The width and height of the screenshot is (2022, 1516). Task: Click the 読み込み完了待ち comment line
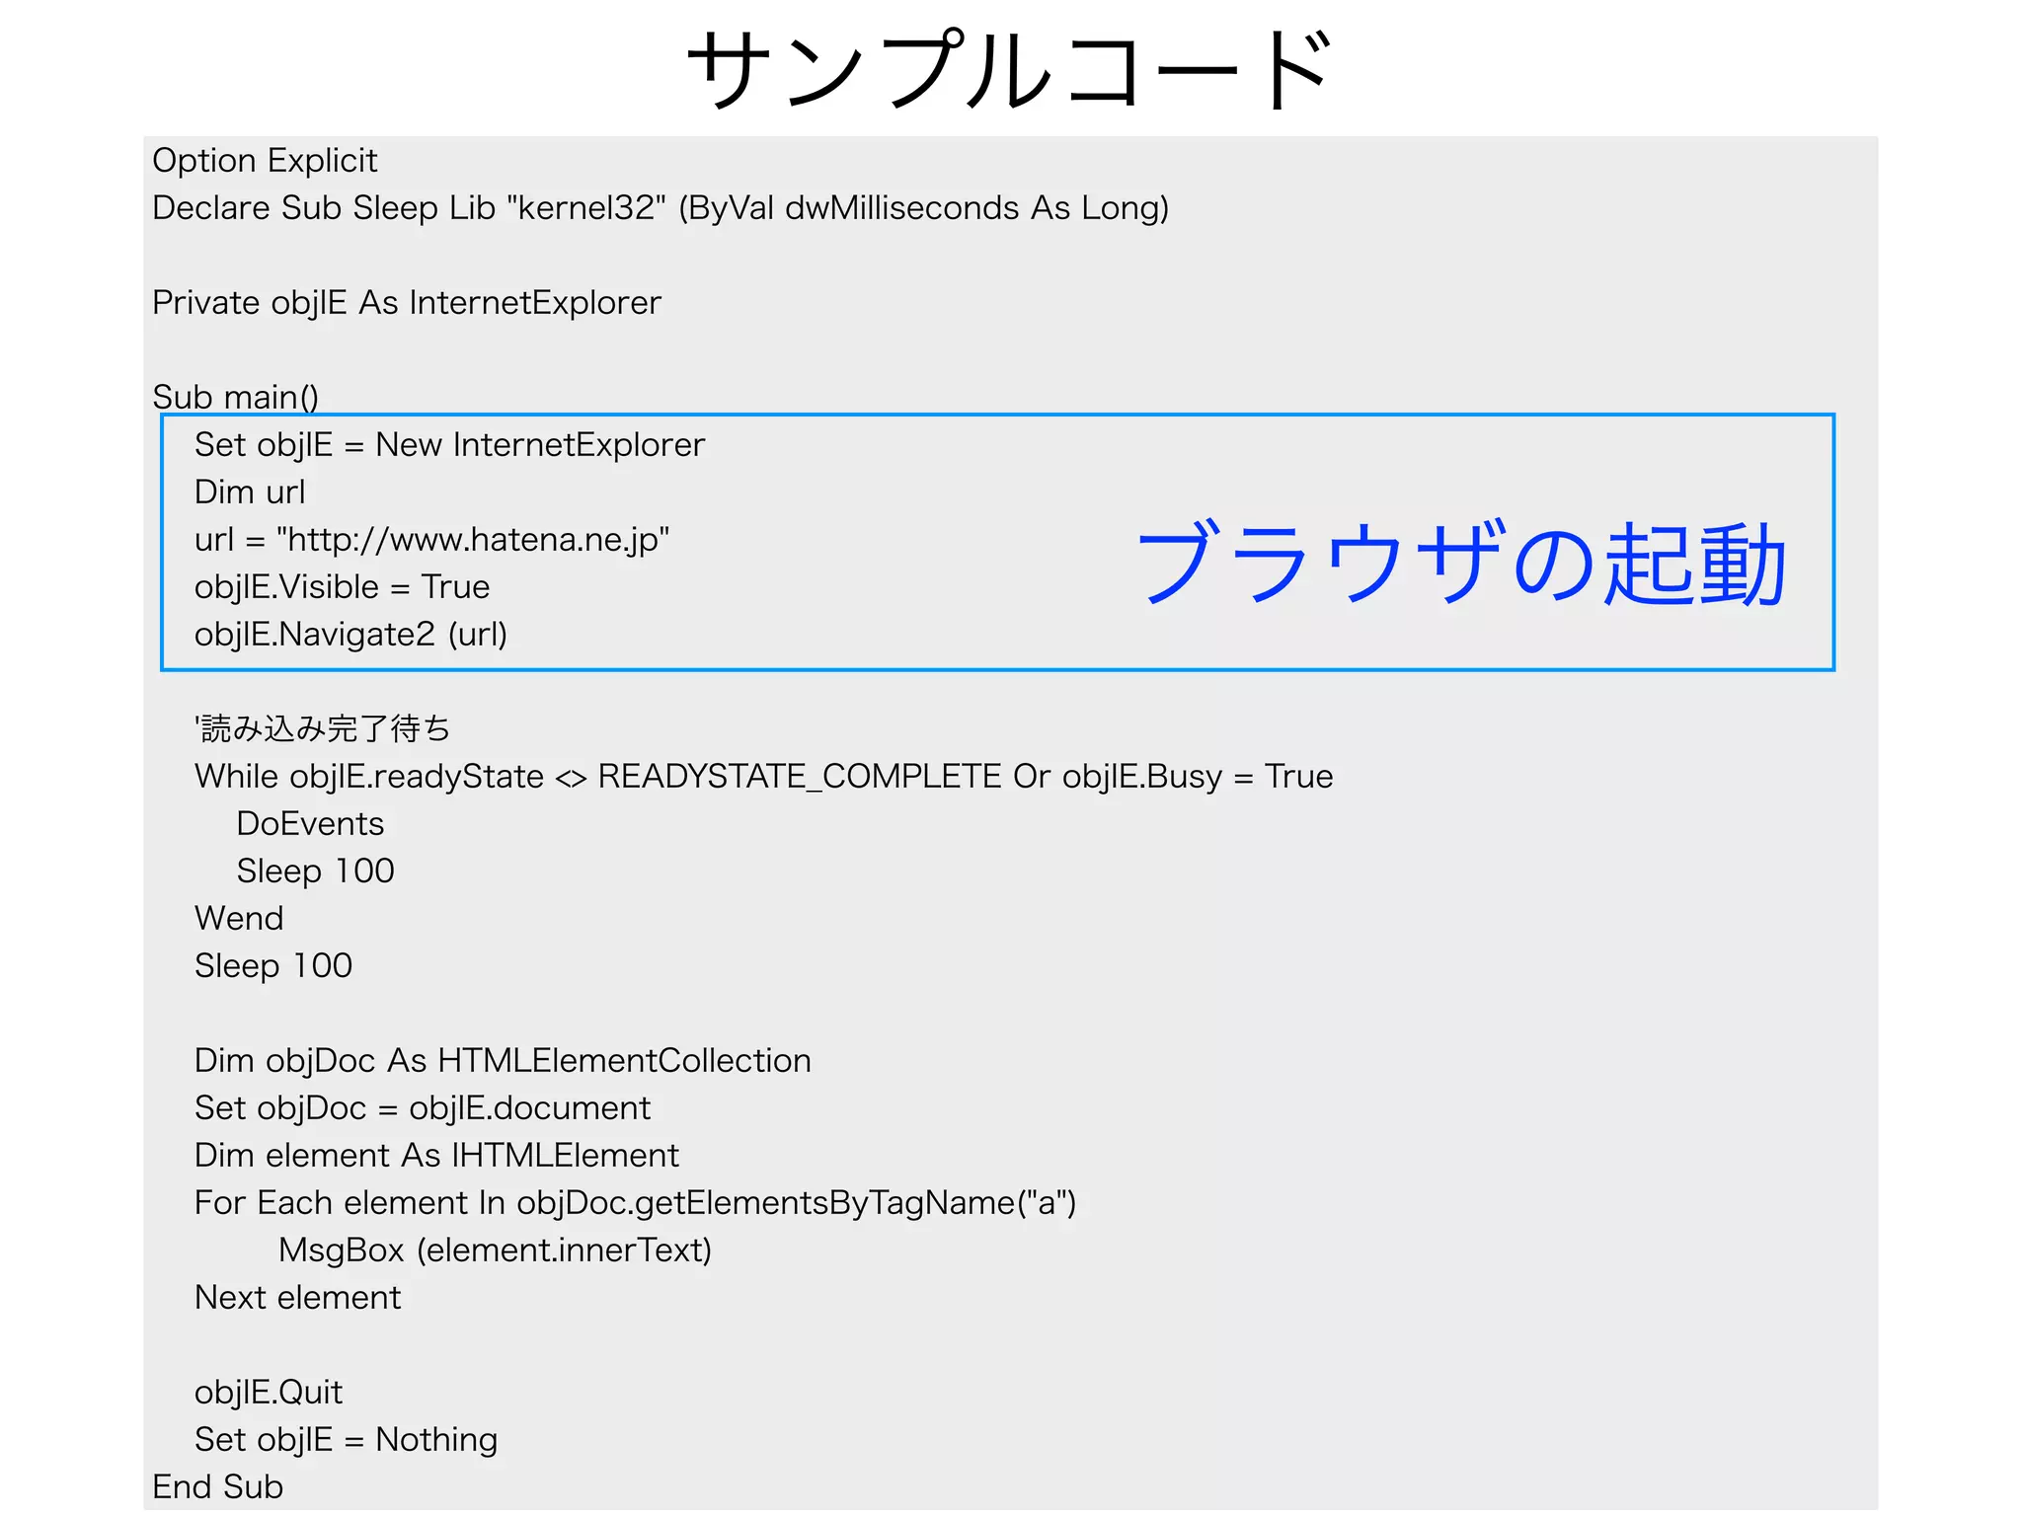click(323, 728)
